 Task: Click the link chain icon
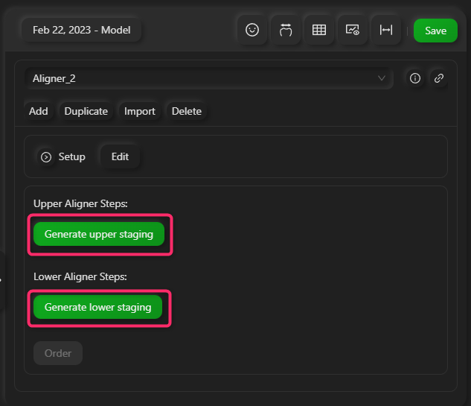[x=439, y=78]
